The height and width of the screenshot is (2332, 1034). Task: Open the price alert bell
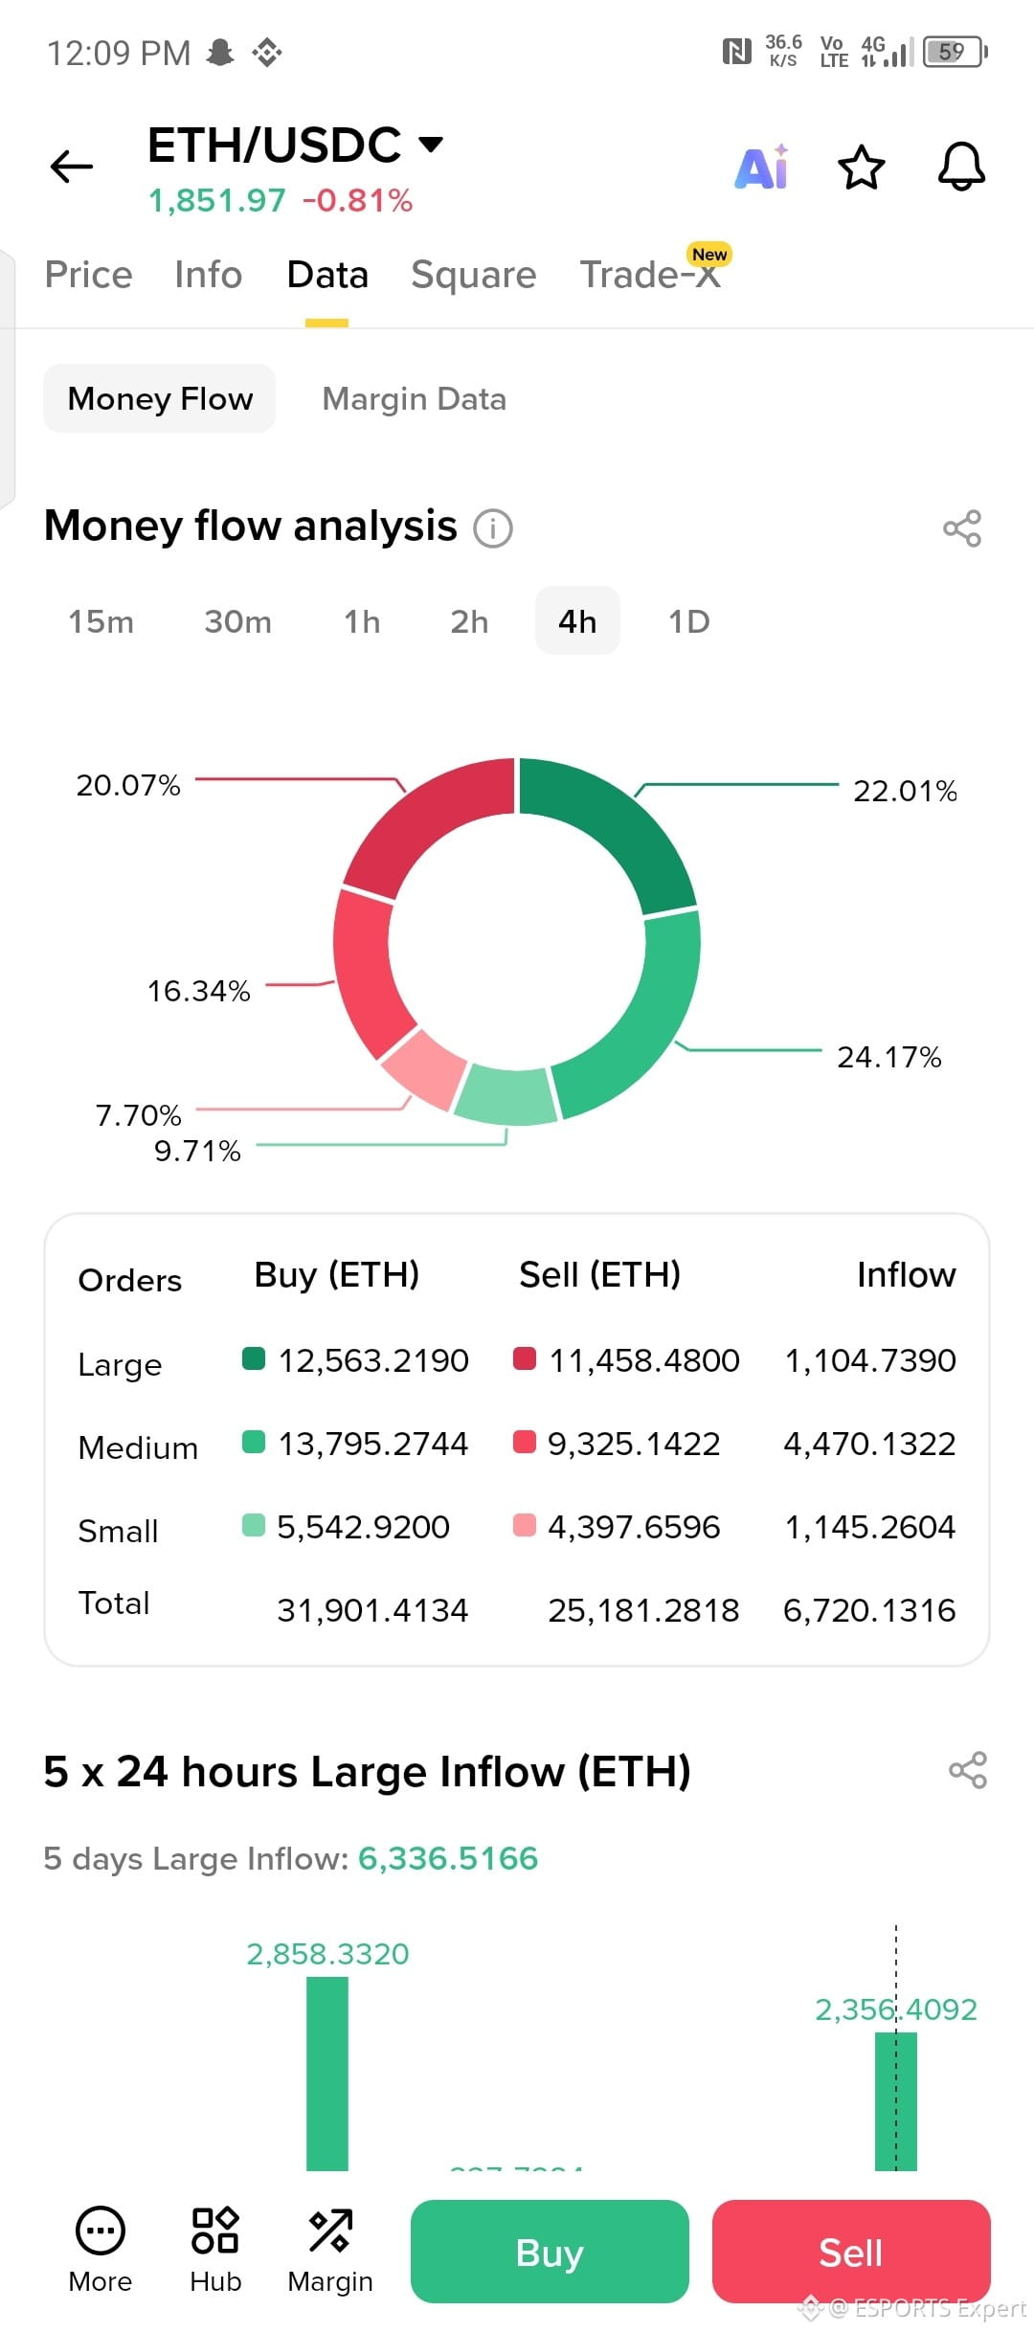tap(961, 167)
